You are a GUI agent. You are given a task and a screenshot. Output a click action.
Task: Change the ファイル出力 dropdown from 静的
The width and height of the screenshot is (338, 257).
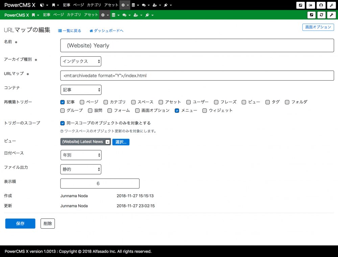(80, 169)
